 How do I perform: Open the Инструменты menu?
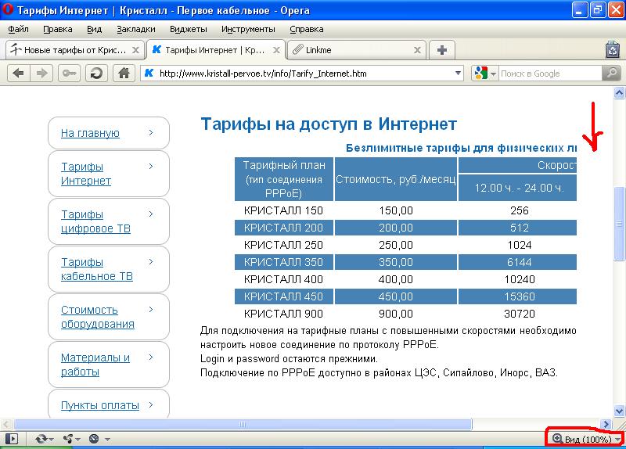click(248, 29)
